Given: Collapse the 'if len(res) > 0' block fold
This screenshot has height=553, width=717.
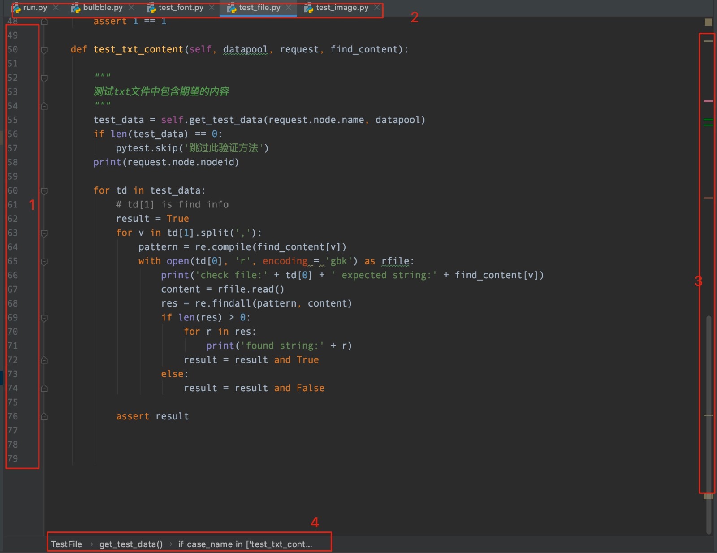Looking at the screenshot, I should 44,318.
